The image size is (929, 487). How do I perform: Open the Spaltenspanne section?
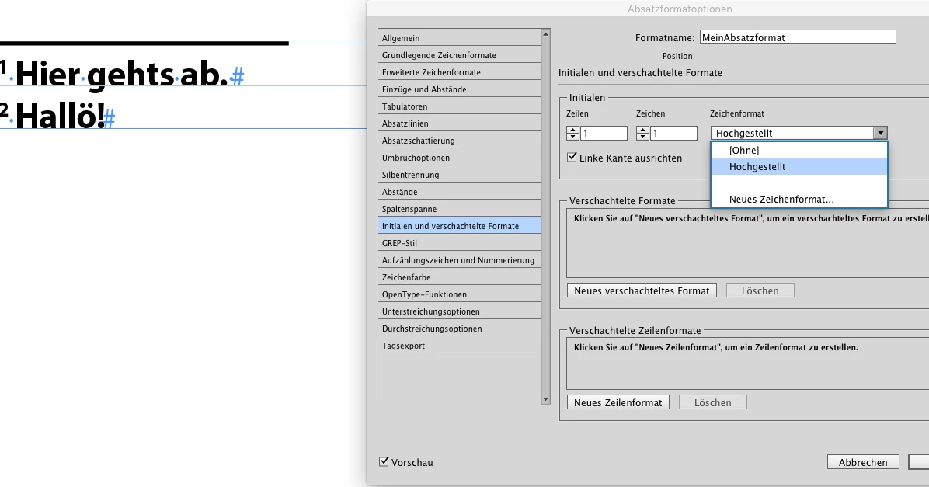click(x=459, y=209)
